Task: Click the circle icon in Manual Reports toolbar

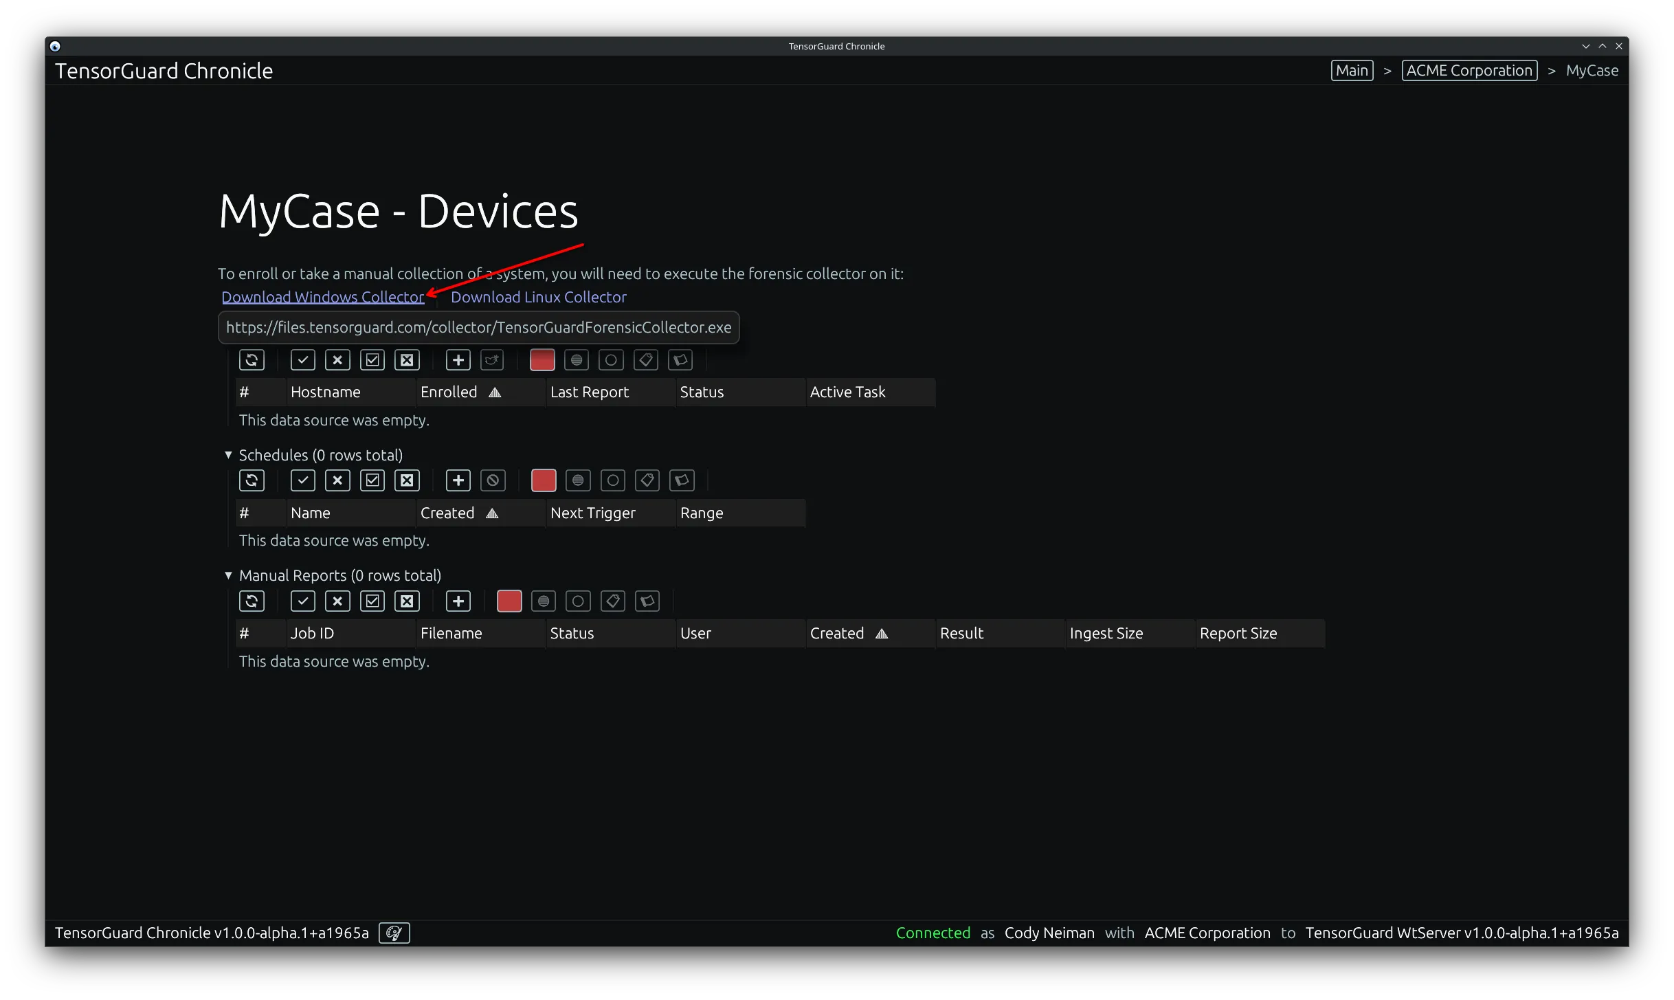Action: point(578,601)
